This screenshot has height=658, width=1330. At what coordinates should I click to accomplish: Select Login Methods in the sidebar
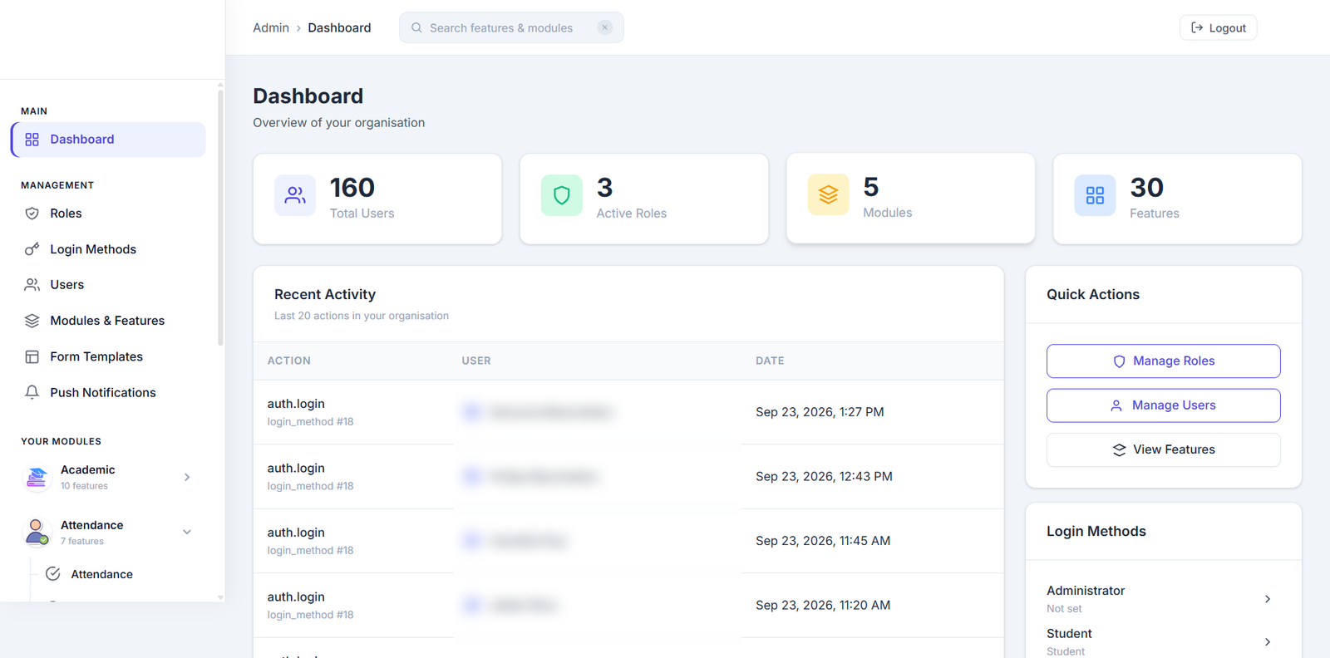click(108, 249)
